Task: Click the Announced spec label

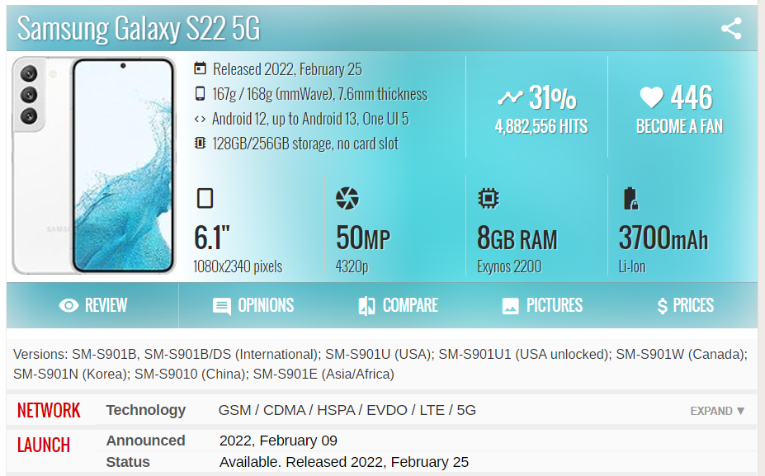Action: tap(146, 441)
